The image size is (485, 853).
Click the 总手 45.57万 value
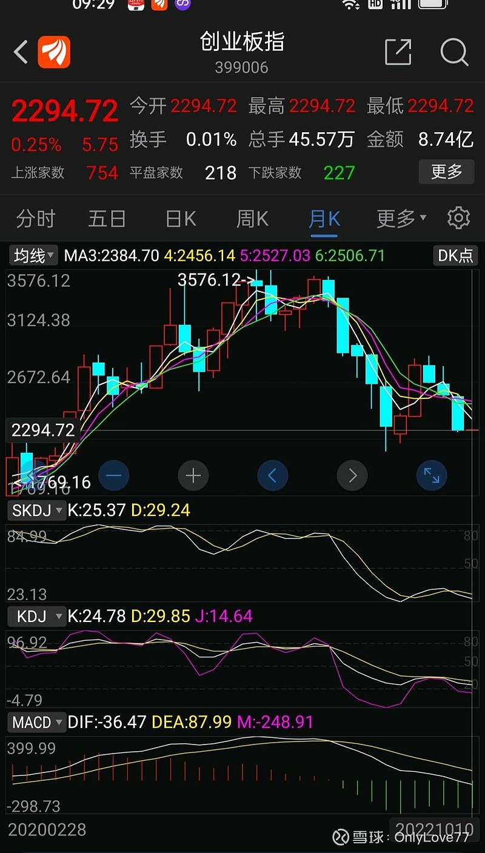pos(321,140)
